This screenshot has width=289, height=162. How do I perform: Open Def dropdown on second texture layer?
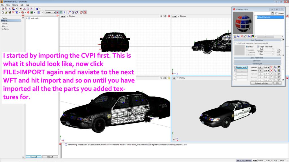coord(266,71)
